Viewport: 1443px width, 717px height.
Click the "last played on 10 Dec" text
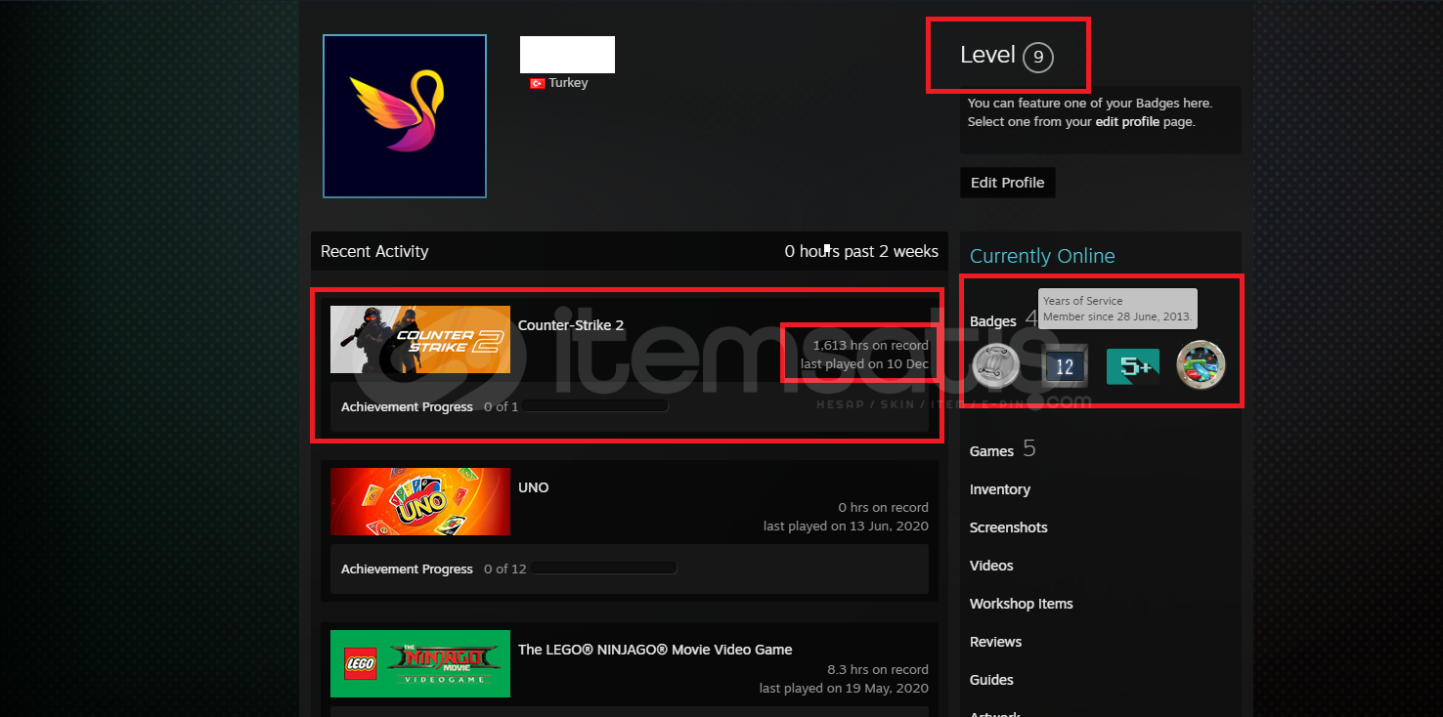click(x=864, y=364)
